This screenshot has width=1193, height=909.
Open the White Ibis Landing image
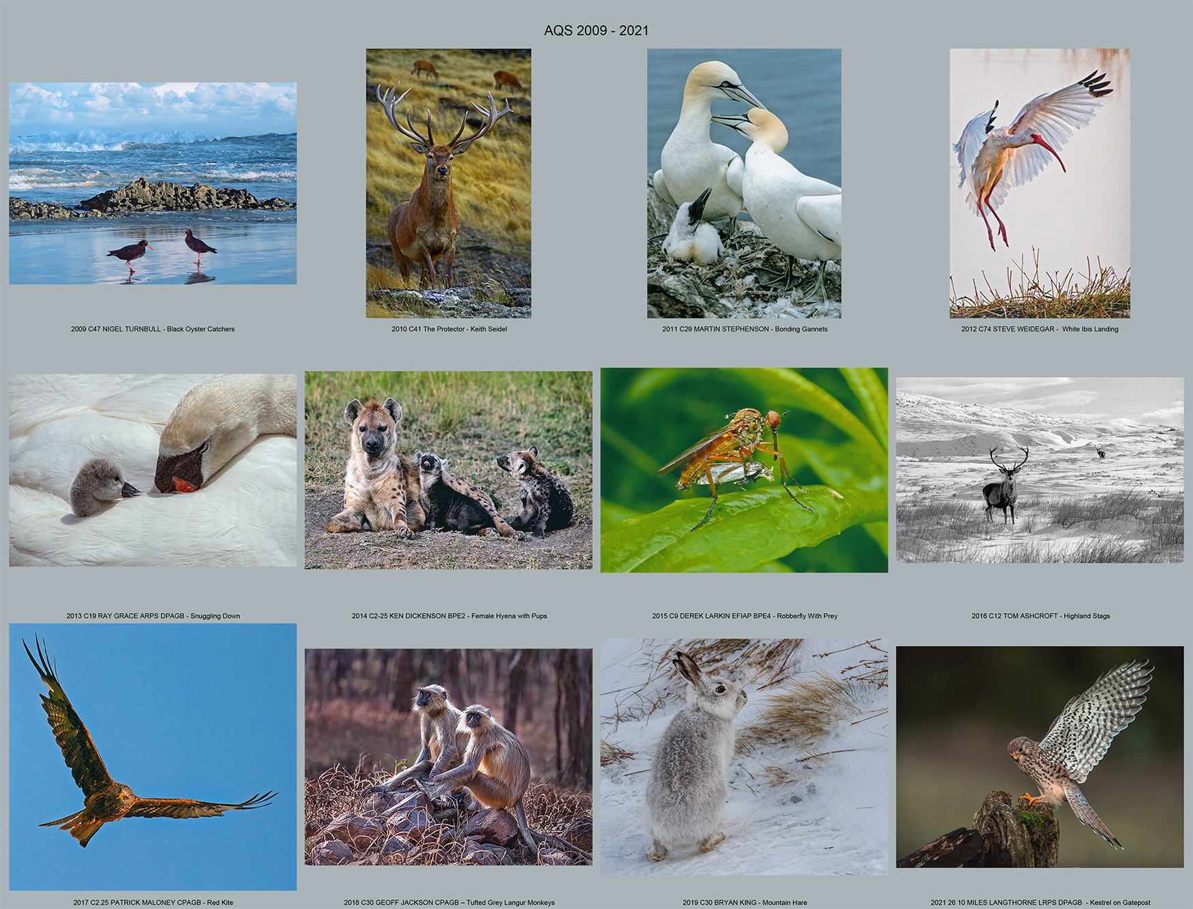coord(1040,183)
